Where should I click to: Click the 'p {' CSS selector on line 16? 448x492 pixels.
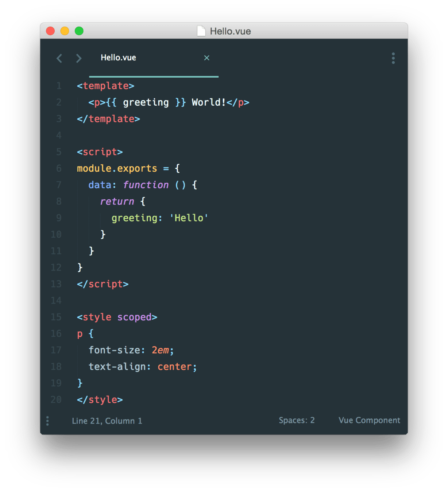tap(85, 334)
